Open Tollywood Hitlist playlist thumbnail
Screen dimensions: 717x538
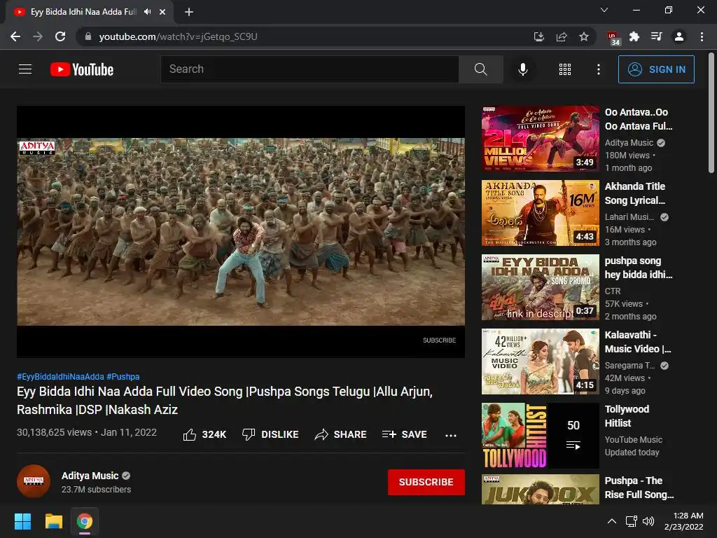pos(540,436)
